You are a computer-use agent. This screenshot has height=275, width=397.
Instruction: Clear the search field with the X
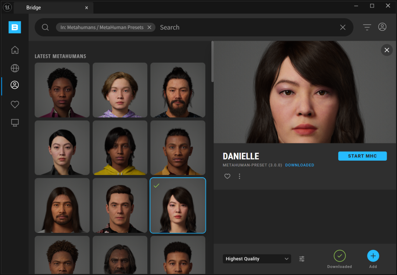click(x=343, y=27)
